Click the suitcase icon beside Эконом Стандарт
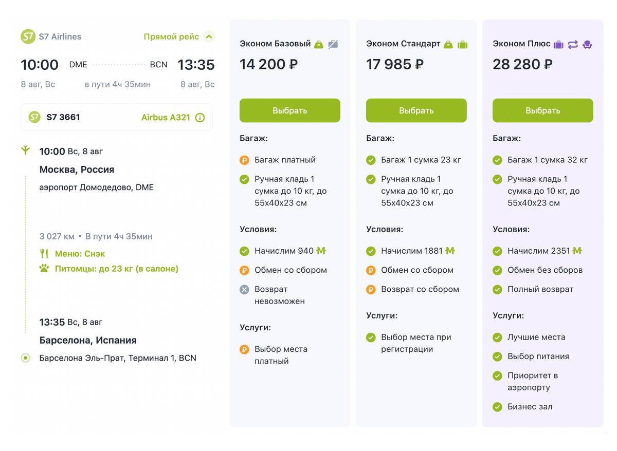Image resolution: width=617 pixels, height=451 pixels. tap(462, 44)
